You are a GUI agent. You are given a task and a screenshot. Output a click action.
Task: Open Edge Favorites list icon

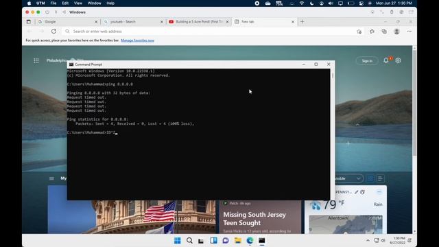click(x=372, y=32)
